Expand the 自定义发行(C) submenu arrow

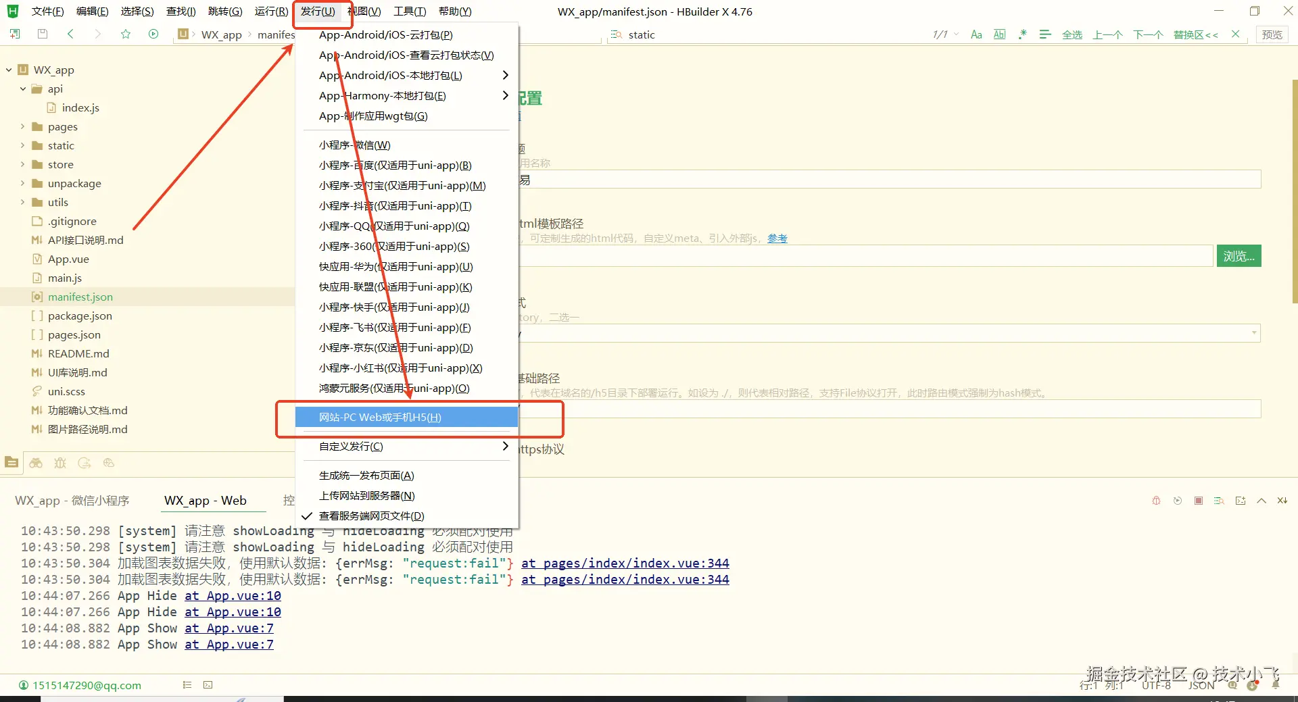(x=505, y=446)
